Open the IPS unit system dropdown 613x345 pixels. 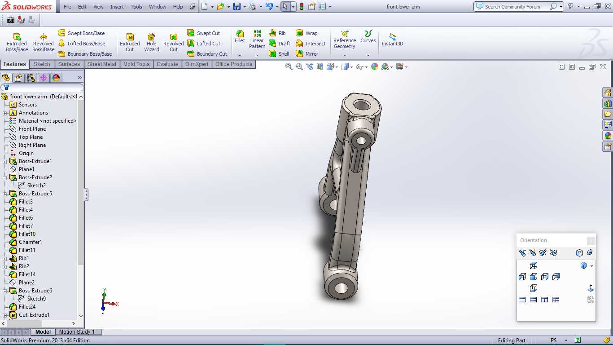[x=566, y=341]
